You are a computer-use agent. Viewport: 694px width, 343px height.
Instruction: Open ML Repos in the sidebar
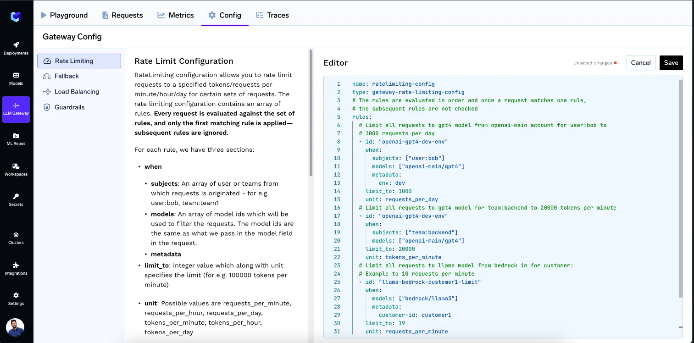[16, 139]
